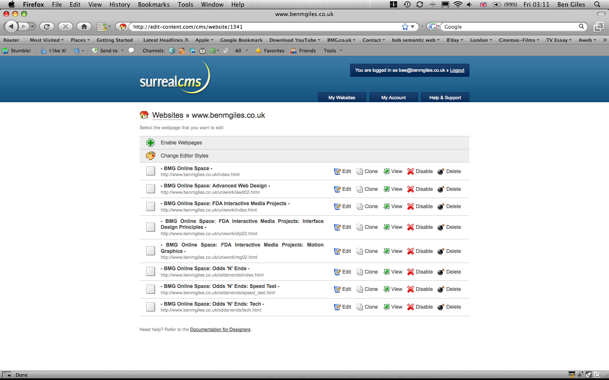The height and width of the screenshot is (380, 609).
Task: Click Clone icon for Speed Test page
Action: pyautogui.click(x=359, y=289)
